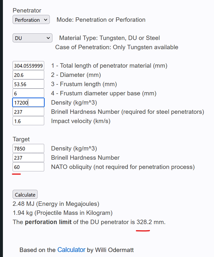Click the "Penetrator" section heading

click(x=27, y=11)
